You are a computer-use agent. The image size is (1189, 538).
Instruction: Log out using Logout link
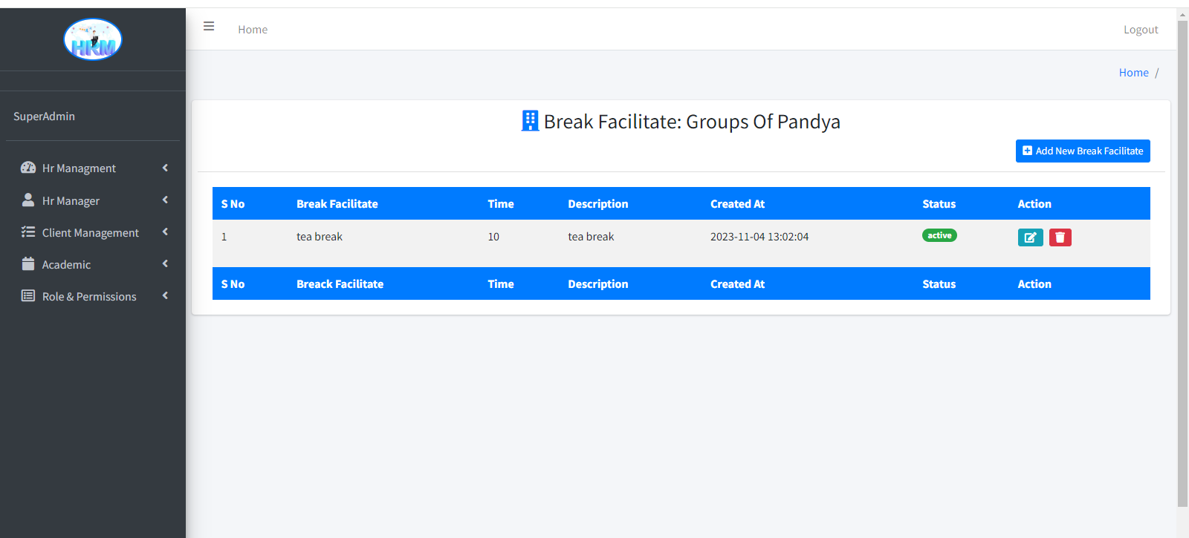[x=1141, y=30]
